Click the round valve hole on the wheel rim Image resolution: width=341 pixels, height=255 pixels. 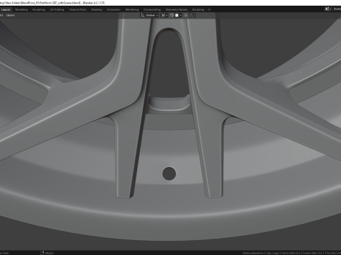[x=169, y=174]
